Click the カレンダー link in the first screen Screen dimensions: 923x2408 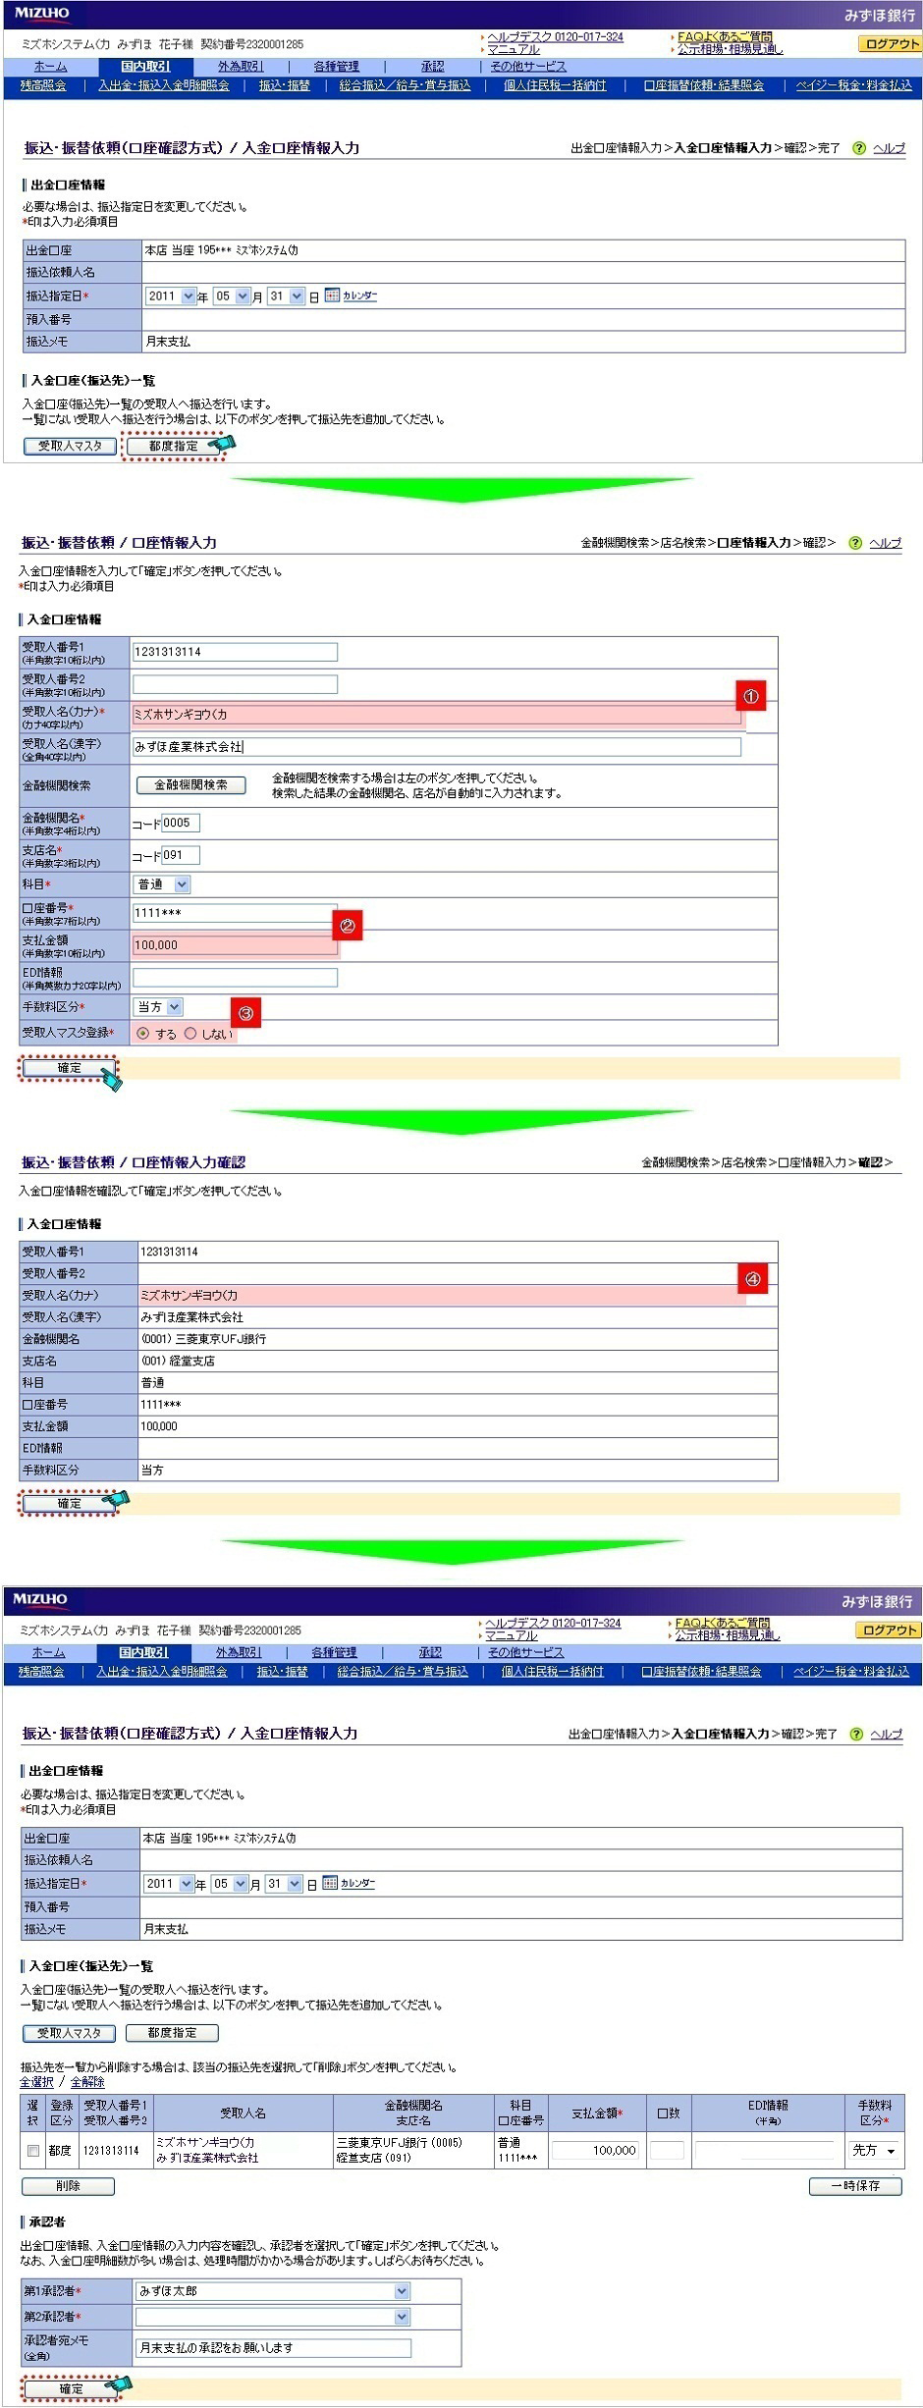[359, 295]
